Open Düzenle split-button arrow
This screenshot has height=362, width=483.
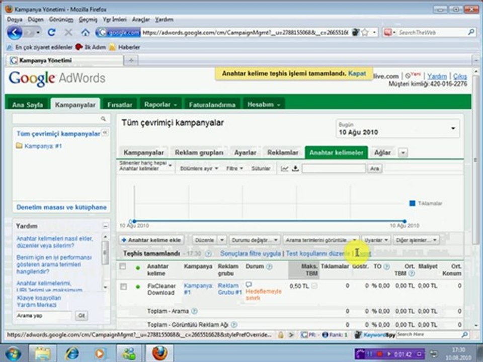click(222, 240)
